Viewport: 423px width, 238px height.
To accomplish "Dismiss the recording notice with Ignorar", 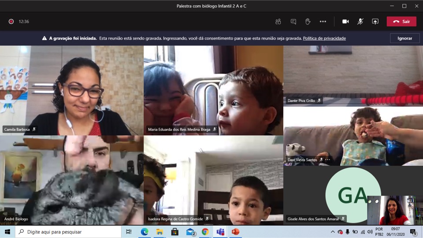I will click(404, 38).
